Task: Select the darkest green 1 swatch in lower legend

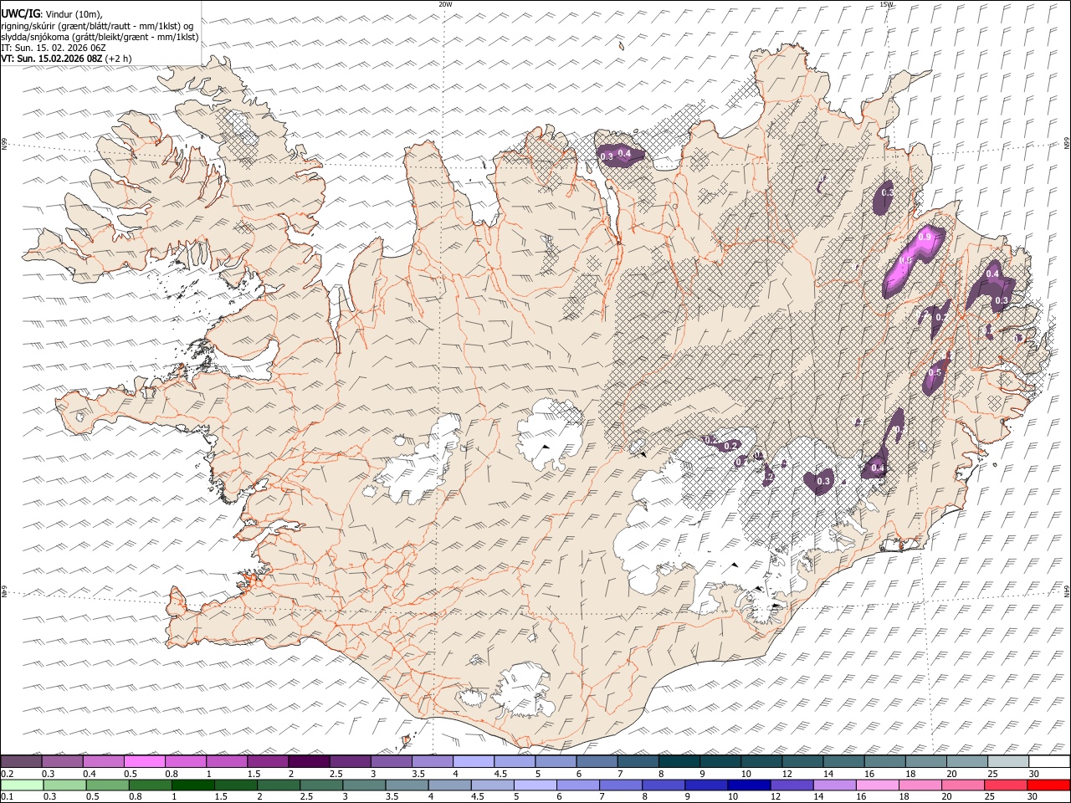Action: point(192,785)
